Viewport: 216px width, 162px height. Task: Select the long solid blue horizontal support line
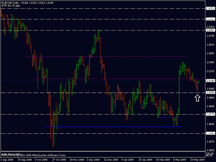click(x=113, y=126)
